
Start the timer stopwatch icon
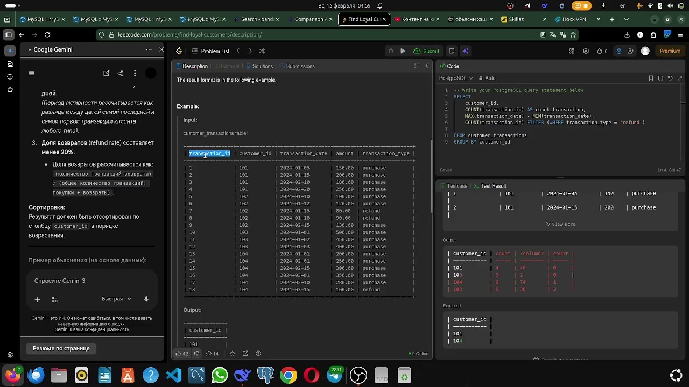pyautogui.click(x=619, y=51)
